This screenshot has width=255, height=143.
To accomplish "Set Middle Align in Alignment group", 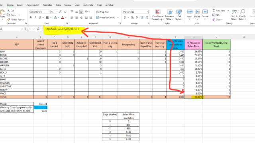I will [76, 12].
